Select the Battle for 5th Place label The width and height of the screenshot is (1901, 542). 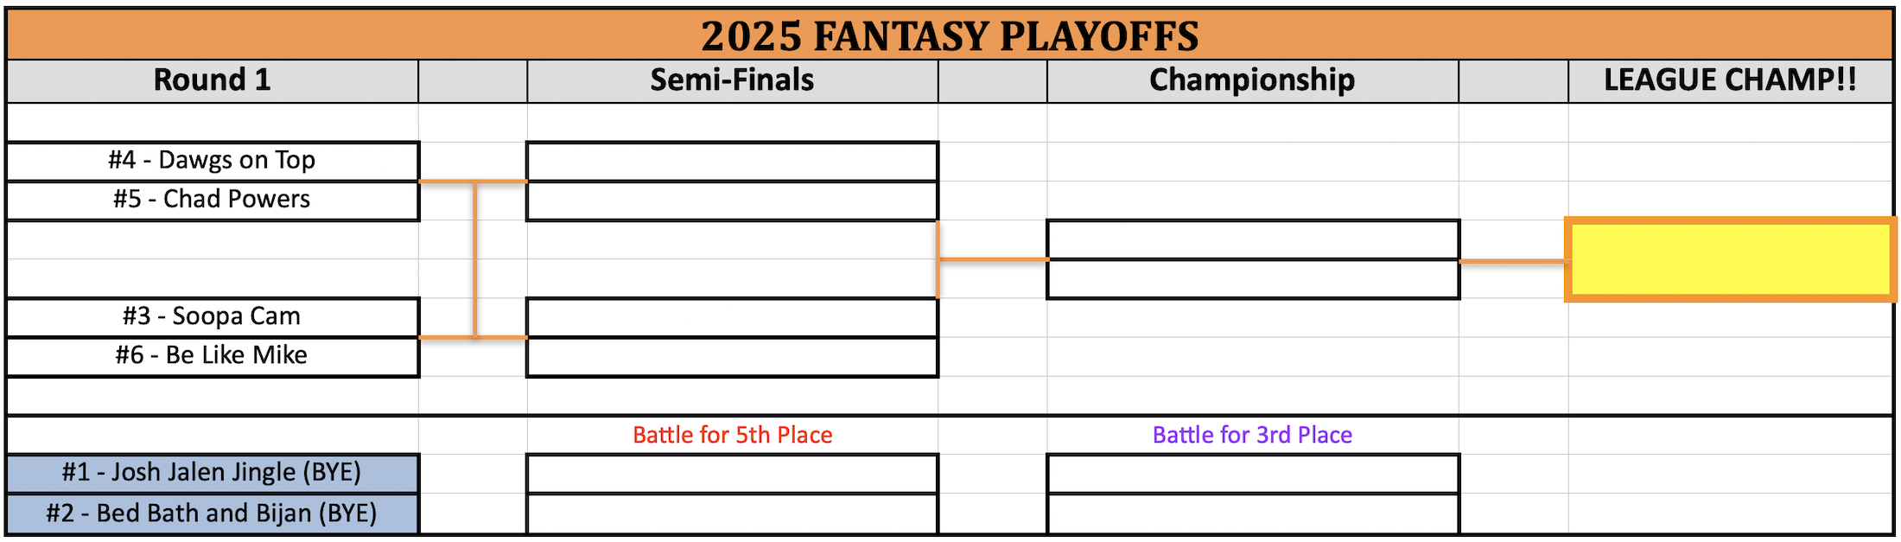(732, 435)
